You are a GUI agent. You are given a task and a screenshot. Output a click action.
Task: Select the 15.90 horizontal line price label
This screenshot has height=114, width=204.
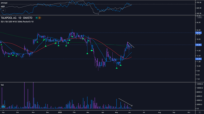(x=199, y=45)
